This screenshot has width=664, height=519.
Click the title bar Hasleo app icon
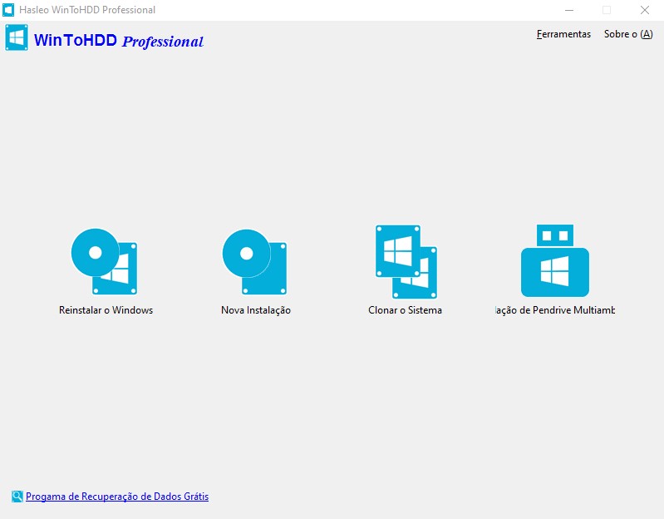(8, 10)
